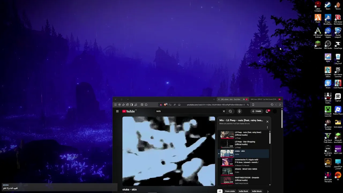Open the NZXT CAM desktop icon

pos(338,150)
